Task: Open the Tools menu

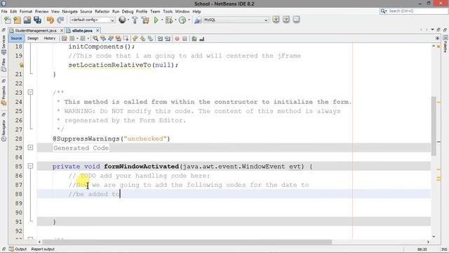Action: [168, 11]
